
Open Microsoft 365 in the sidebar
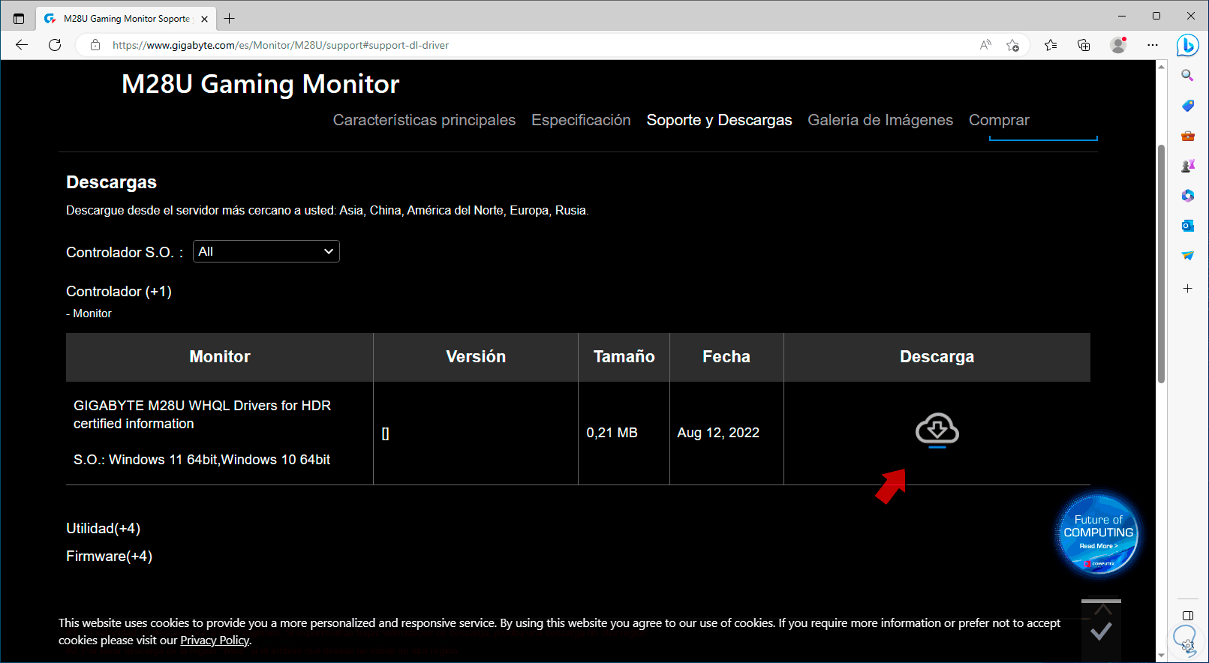coord(1187,196)
